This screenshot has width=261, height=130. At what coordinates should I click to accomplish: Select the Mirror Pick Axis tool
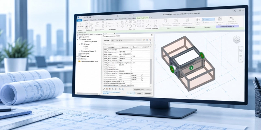130,22
